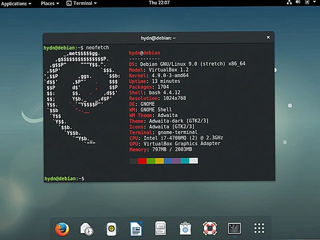Screen dimensions: 320x240
Task: Click the Terminal value 'gnome-terminal'
Action: [177, 132]
